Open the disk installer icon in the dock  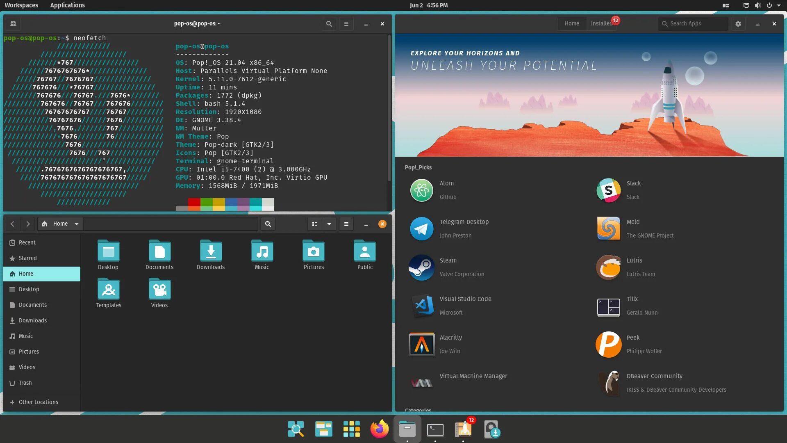pos(491,429)
